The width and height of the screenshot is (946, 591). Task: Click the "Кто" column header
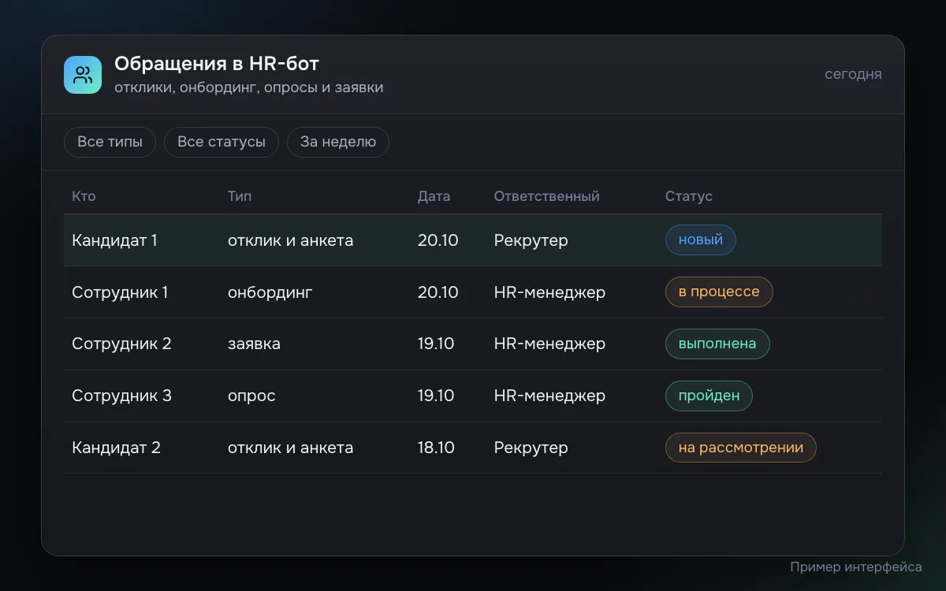coord(84,196)
